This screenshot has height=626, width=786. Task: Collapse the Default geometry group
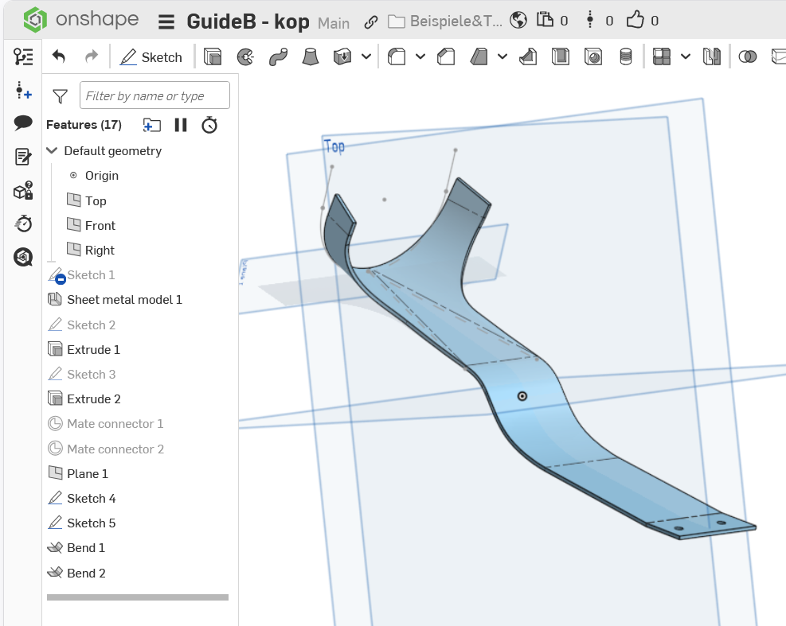click(x=52, y=150)
